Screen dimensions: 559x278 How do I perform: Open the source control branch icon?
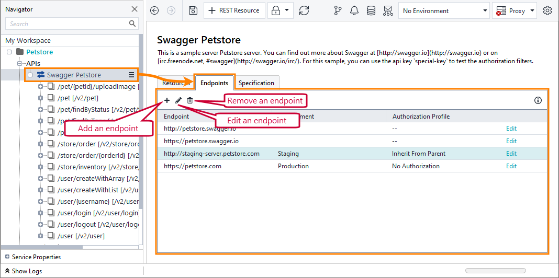coord(338,10)
